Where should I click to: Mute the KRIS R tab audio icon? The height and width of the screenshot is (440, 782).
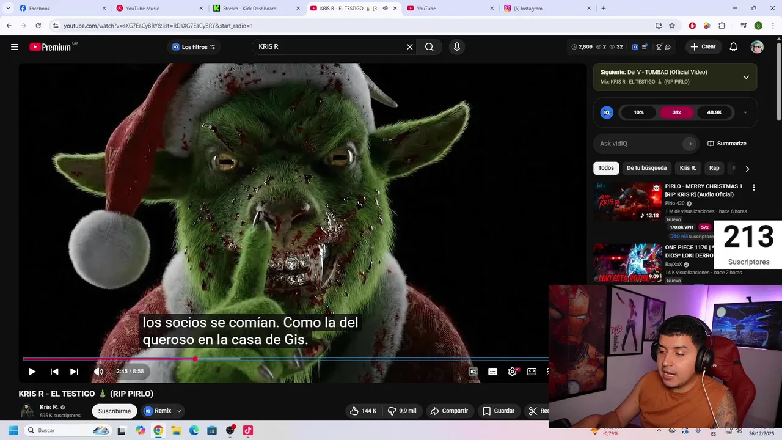[385, 9]
